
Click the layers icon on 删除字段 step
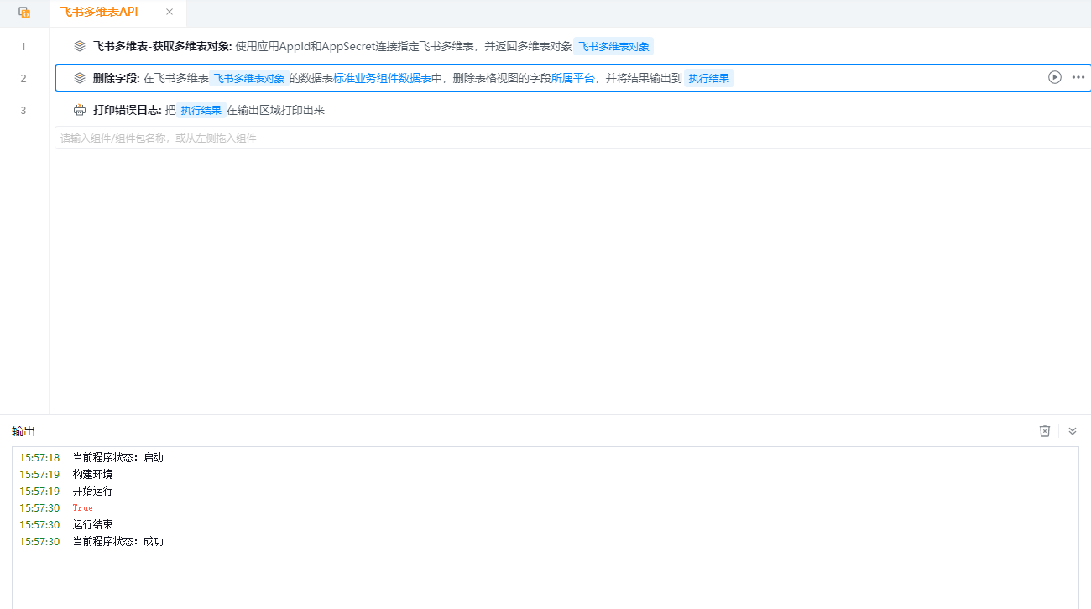(80, 78)
